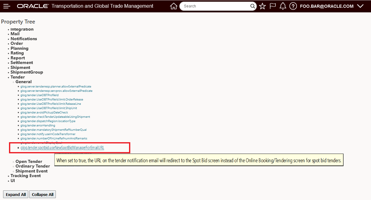
Task: Expand the Shipment tree node
Action: tap(20, 67)
